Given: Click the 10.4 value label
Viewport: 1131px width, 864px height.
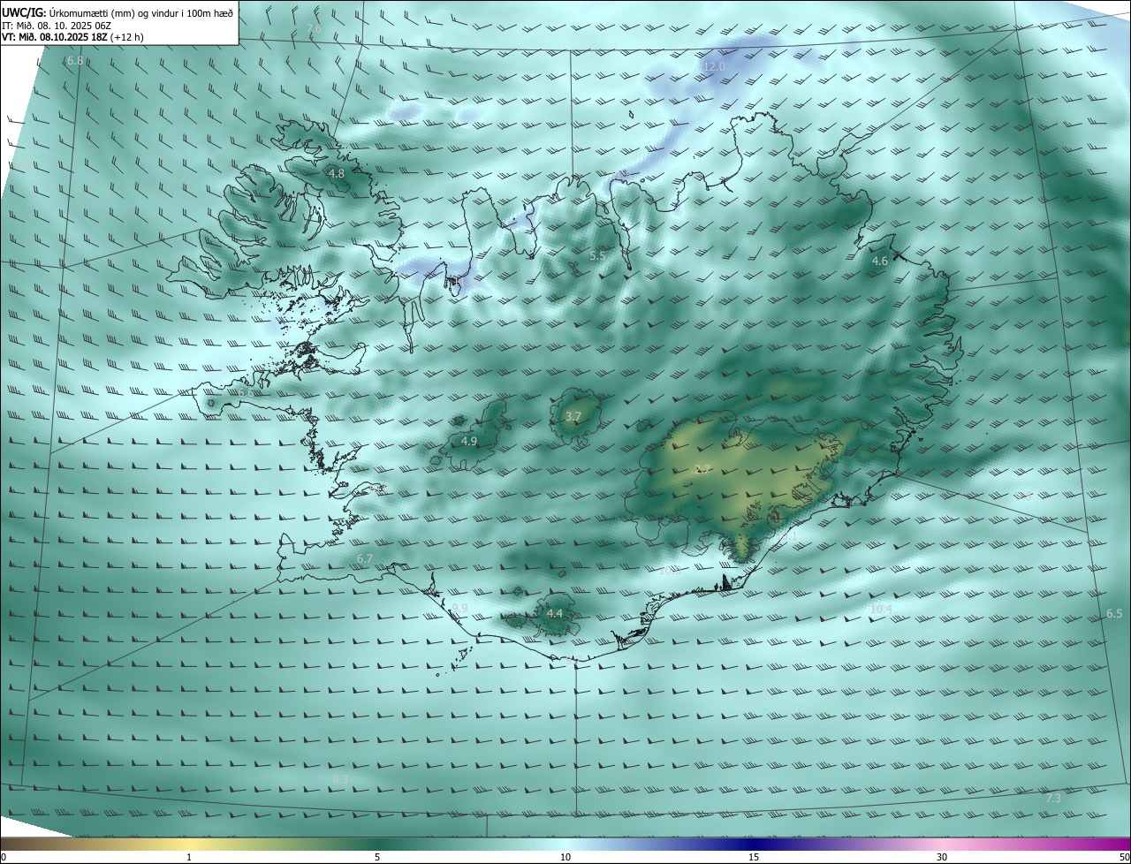Looking at the screenshot, I should 881,609.
